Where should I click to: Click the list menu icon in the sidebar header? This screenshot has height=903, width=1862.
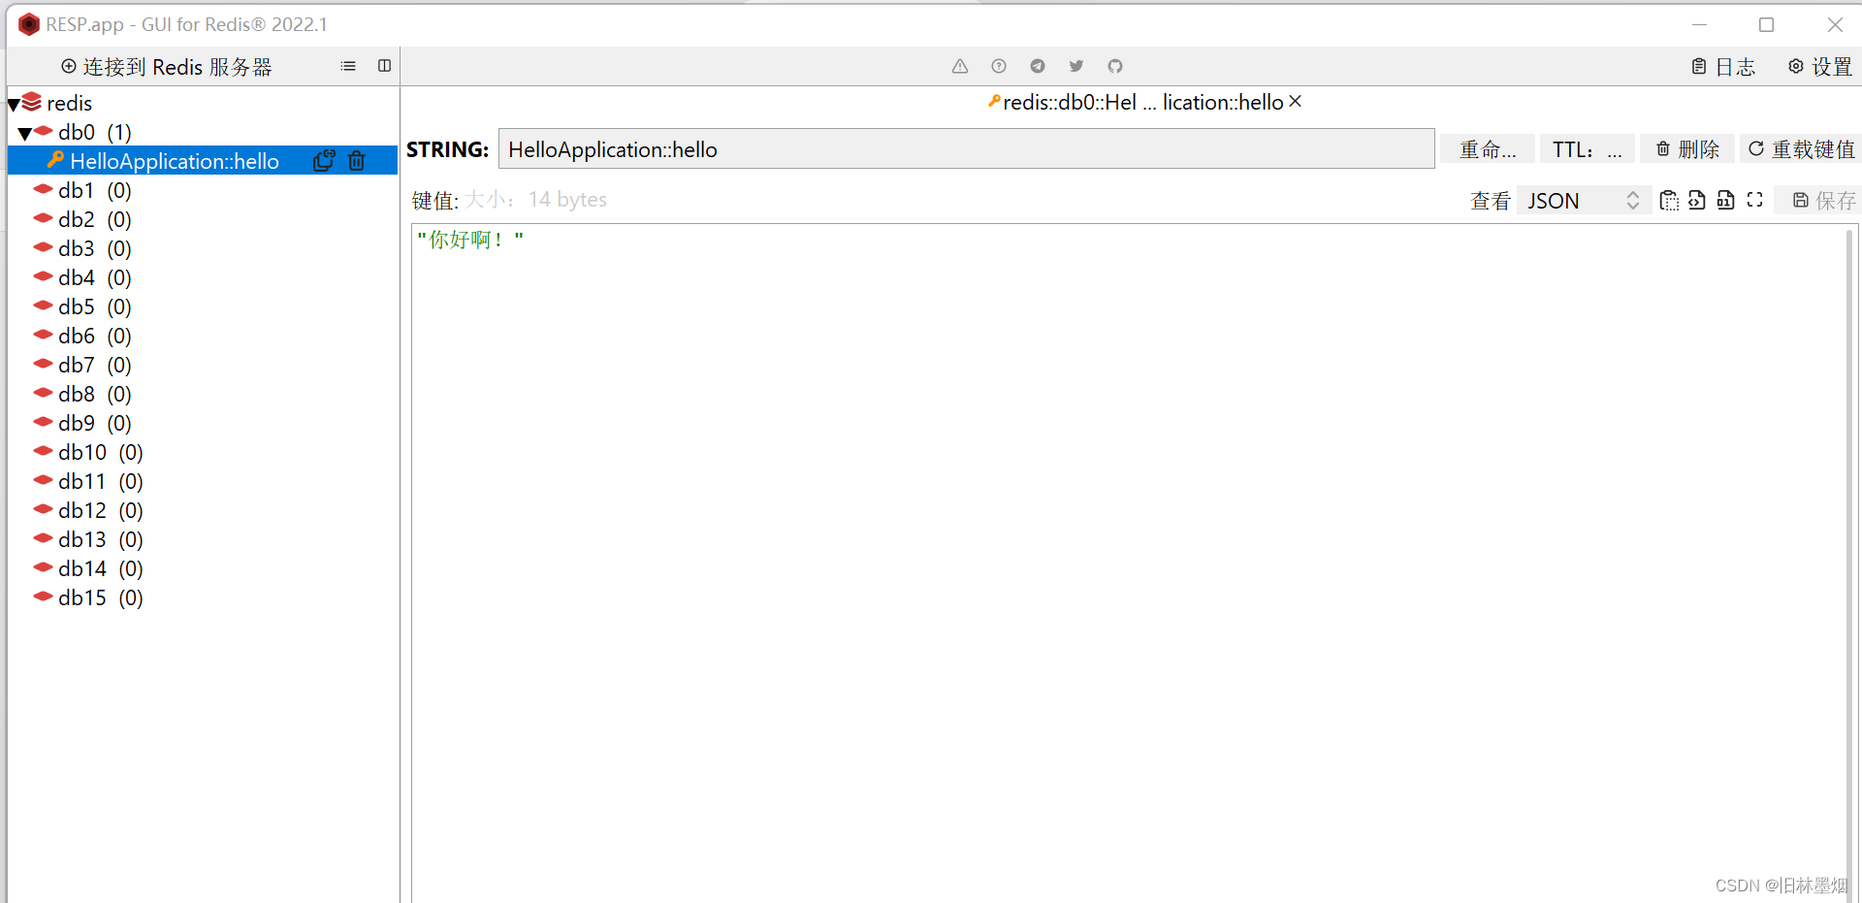(348, 66)
